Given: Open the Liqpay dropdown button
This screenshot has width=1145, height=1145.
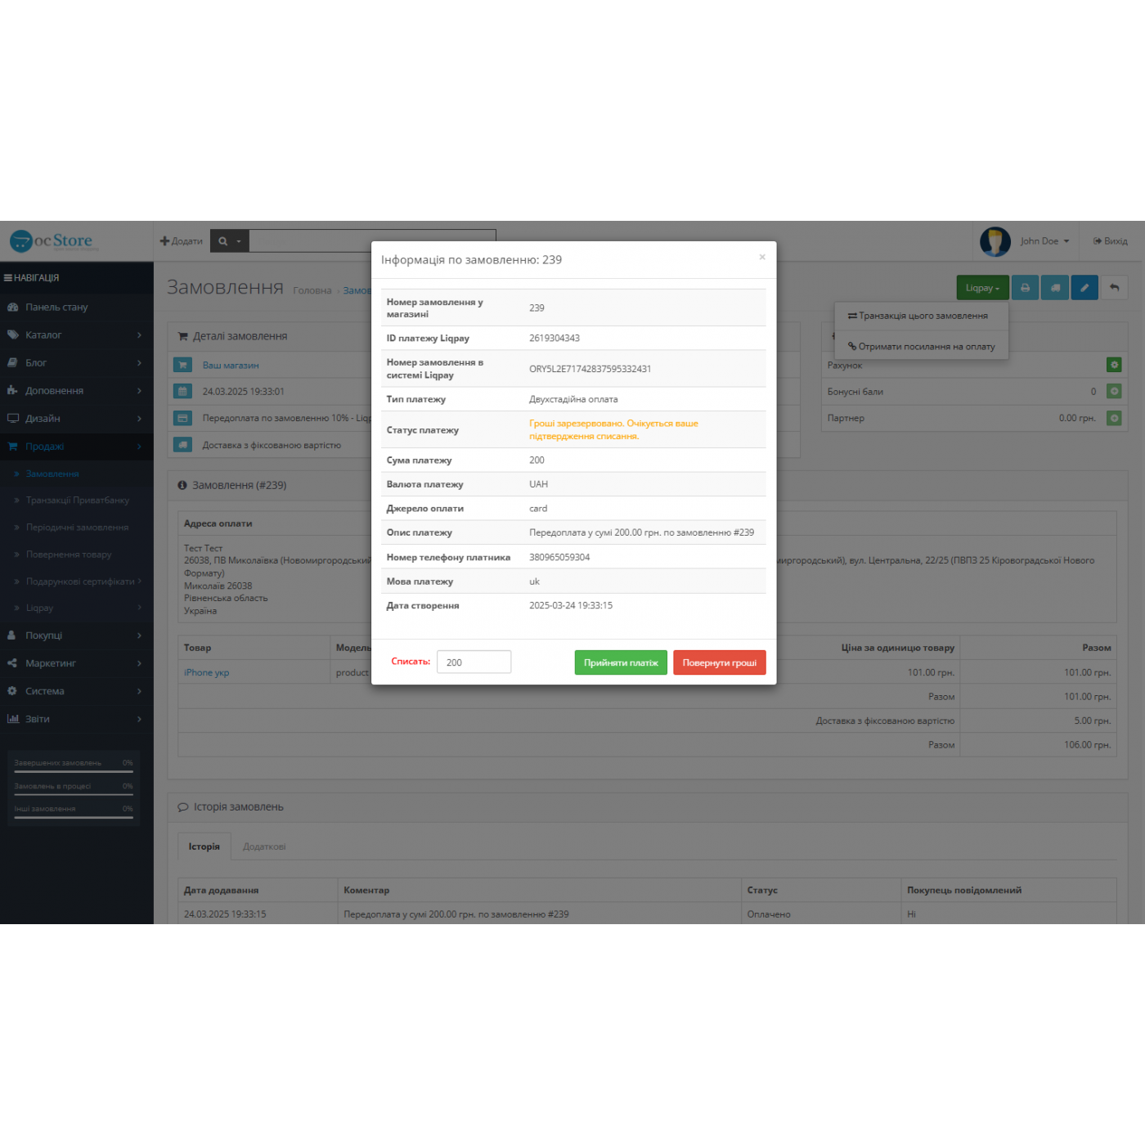Looking at the screenshot, I should tap(982, 288).
